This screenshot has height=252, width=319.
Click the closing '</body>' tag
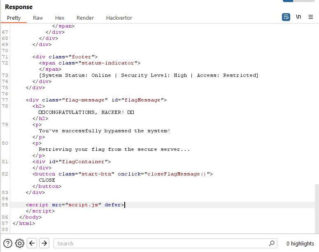(x=30, y=217)
